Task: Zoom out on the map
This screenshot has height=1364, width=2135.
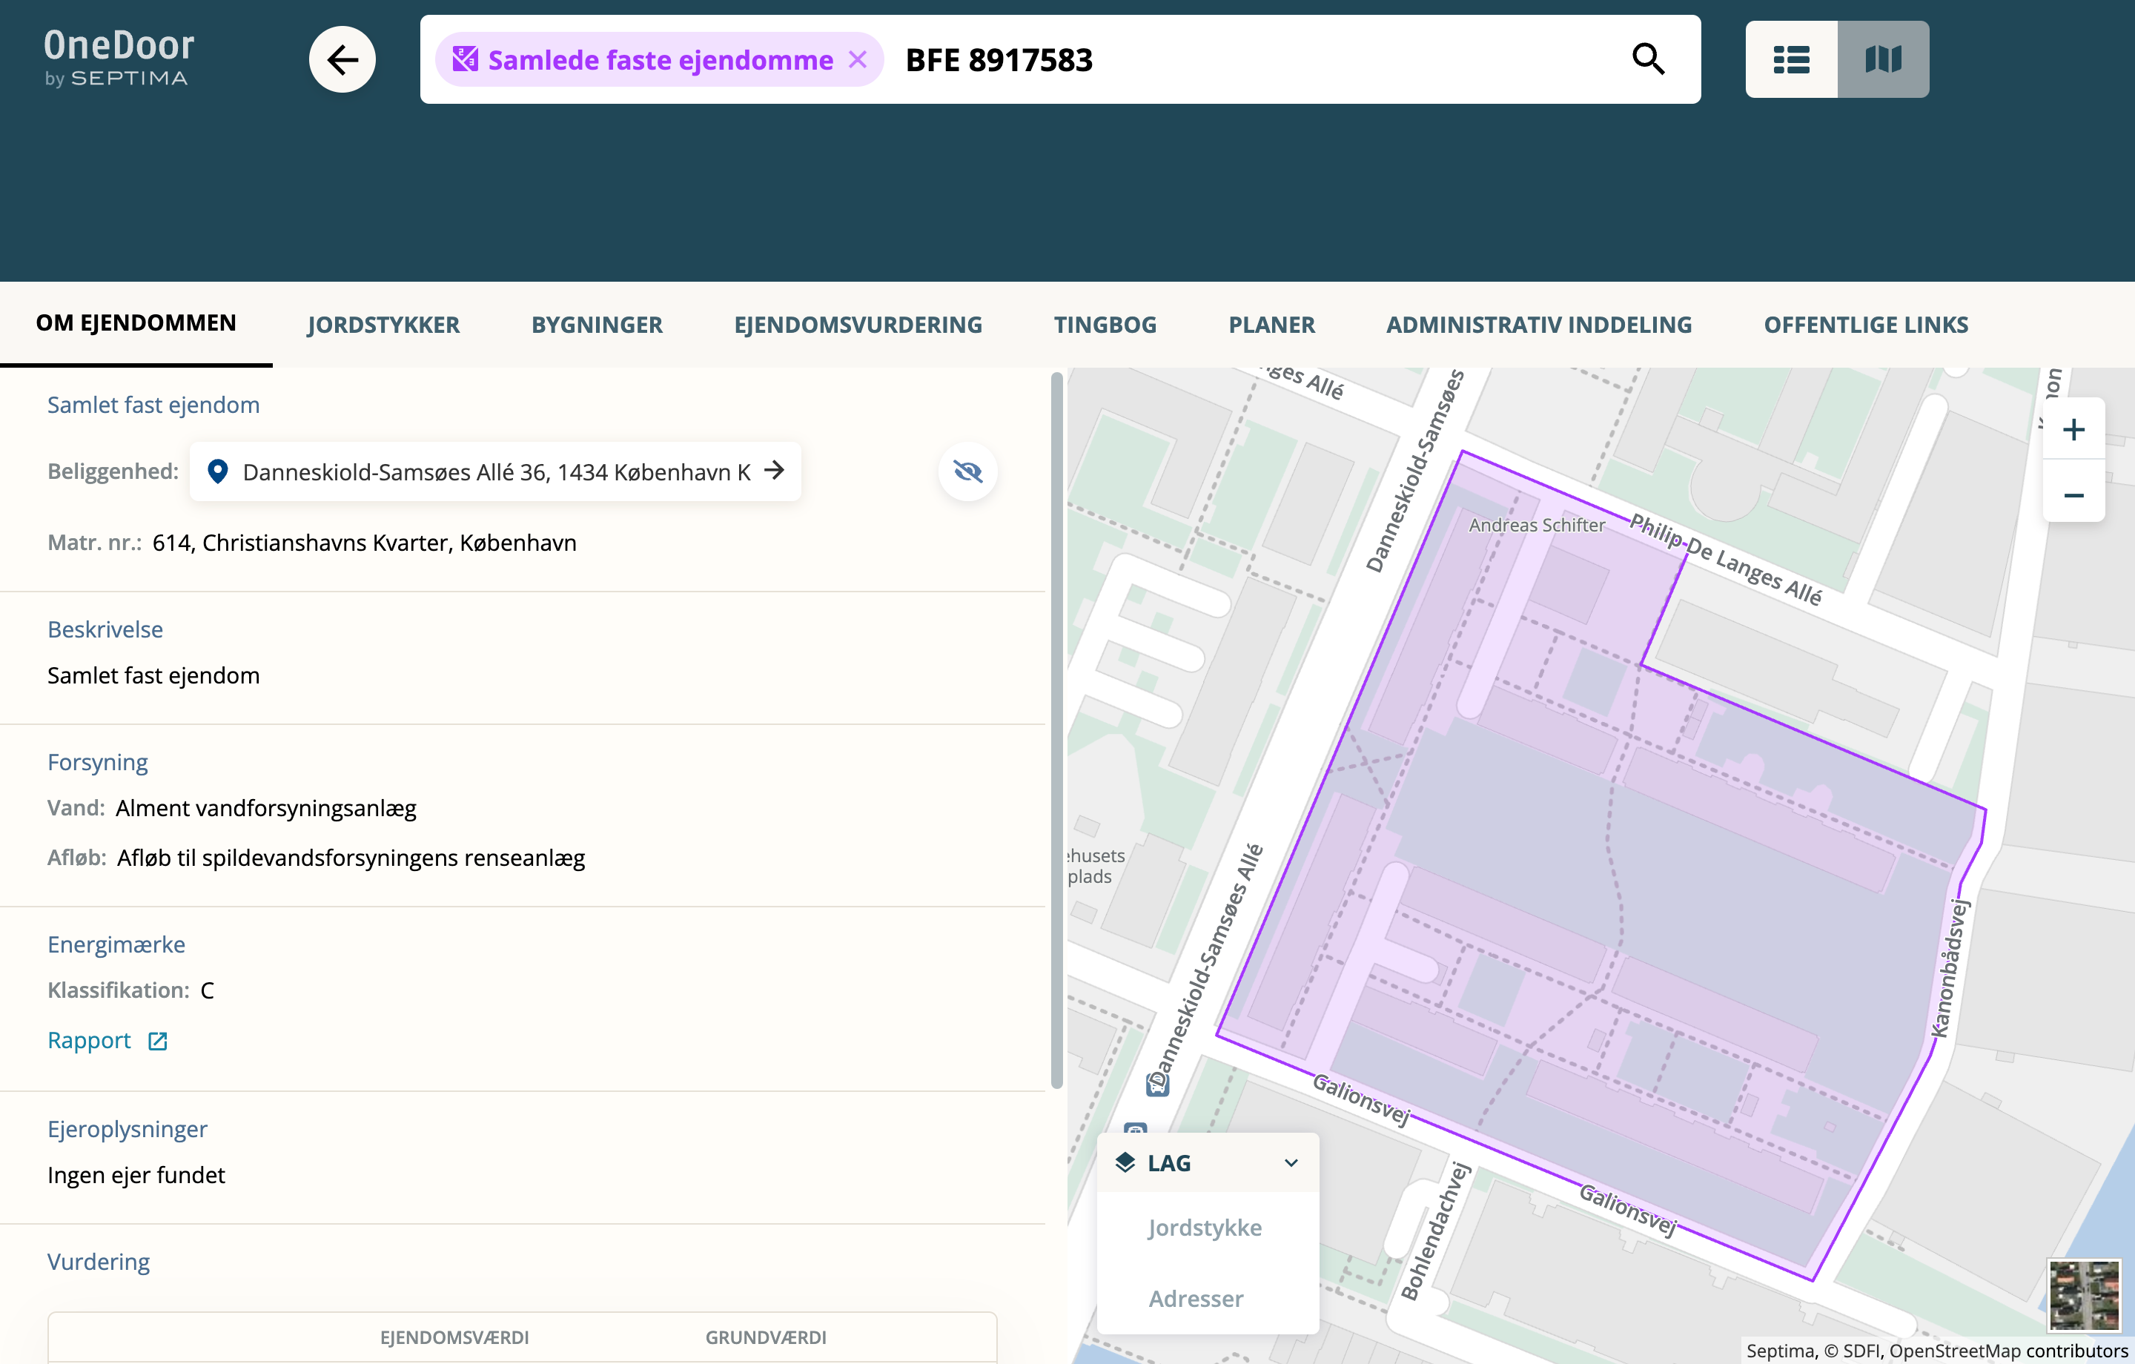Action: click(x=2073, y=495)
